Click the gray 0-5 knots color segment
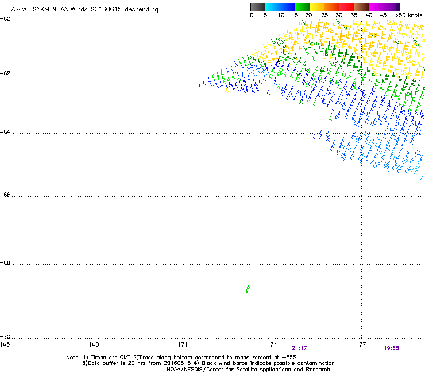Viewport: 425px width, 373px height. tap(257, 7)
